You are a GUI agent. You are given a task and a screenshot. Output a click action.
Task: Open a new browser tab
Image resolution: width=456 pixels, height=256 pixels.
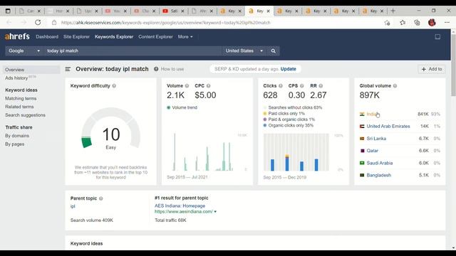393,11
